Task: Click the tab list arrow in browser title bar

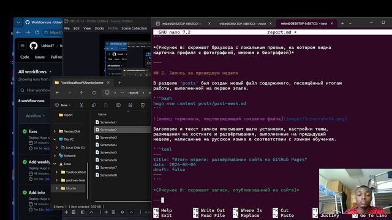Action: coord(18,23)
